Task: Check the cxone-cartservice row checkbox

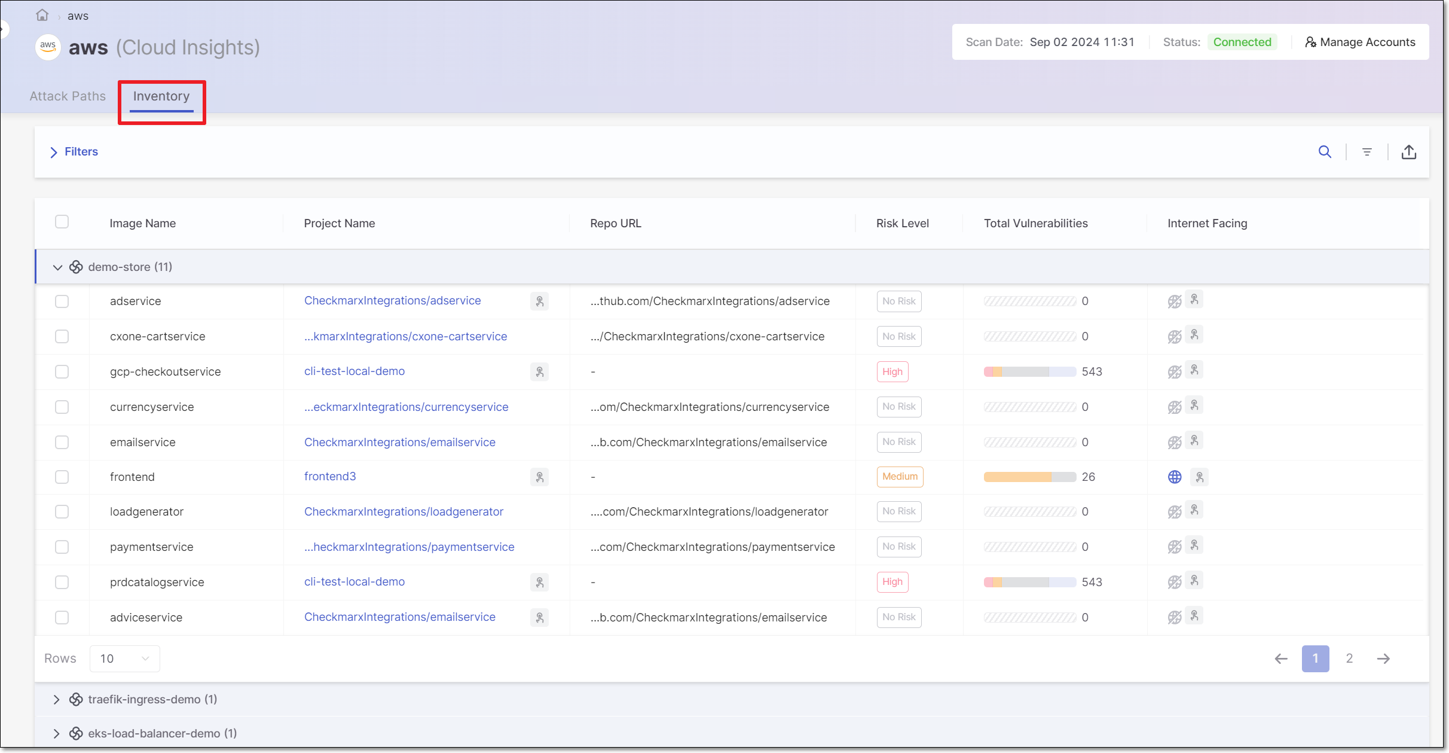Action: point(62,337)
